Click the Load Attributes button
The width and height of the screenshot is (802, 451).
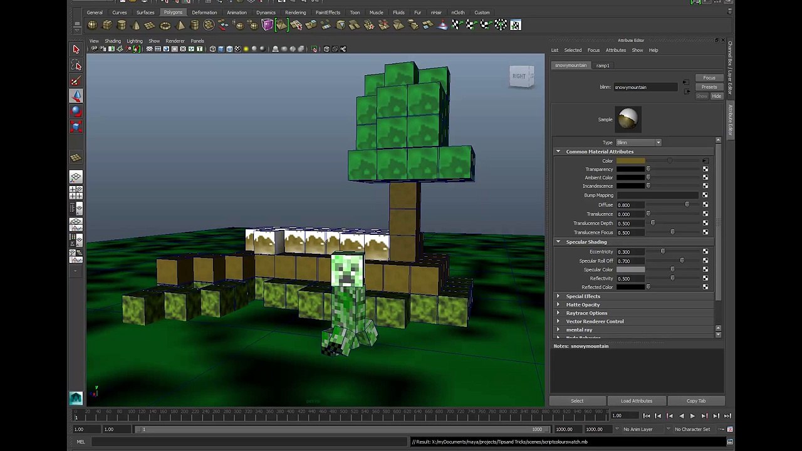[x=637, y=401]
